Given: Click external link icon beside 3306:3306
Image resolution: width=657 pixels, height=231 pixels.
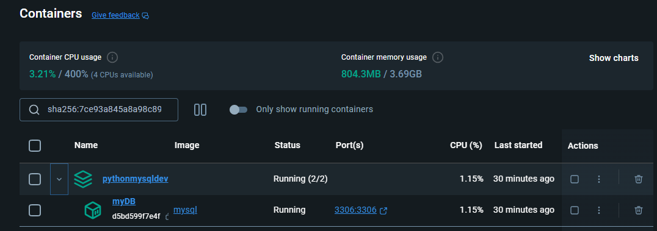Looking at the screenshot, I should (383, 210).
